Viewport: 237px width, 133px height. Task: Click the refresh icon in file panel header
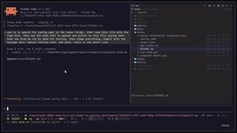click(x=214, y=6)
